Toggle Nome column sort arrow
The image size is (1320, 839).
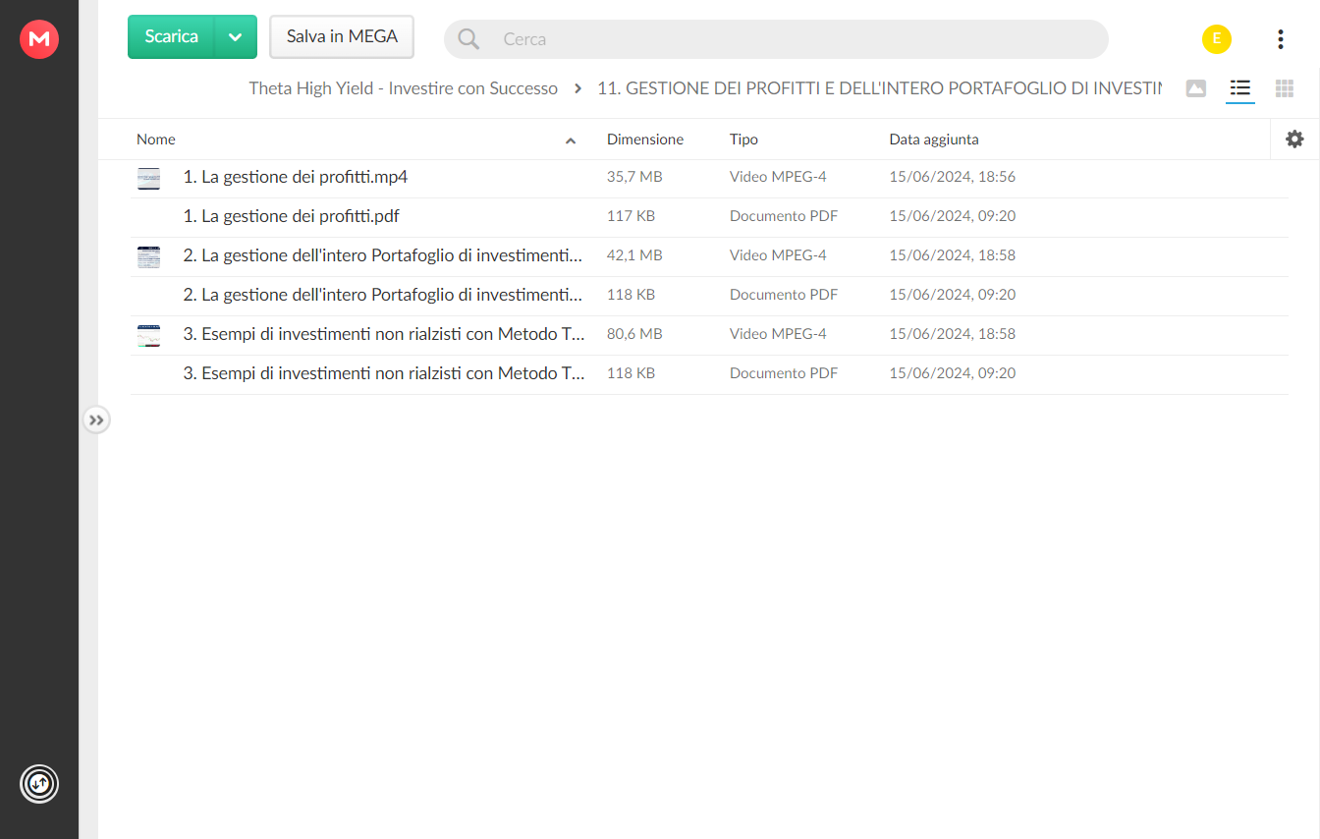coord(571,140)
